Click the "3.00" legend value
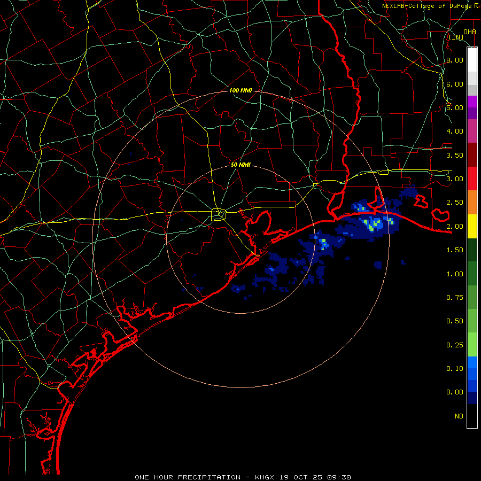This screenshot has height=481, width=481. pos(455,179)
